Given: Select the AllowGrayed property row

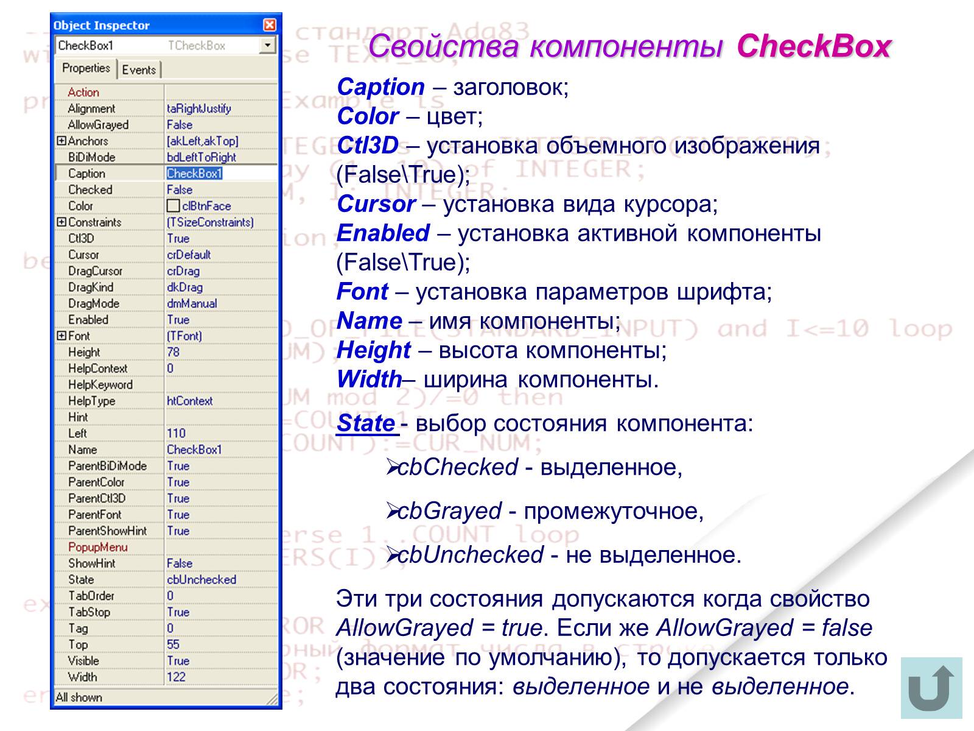Looking at the screenshot, I should point(166,125).
